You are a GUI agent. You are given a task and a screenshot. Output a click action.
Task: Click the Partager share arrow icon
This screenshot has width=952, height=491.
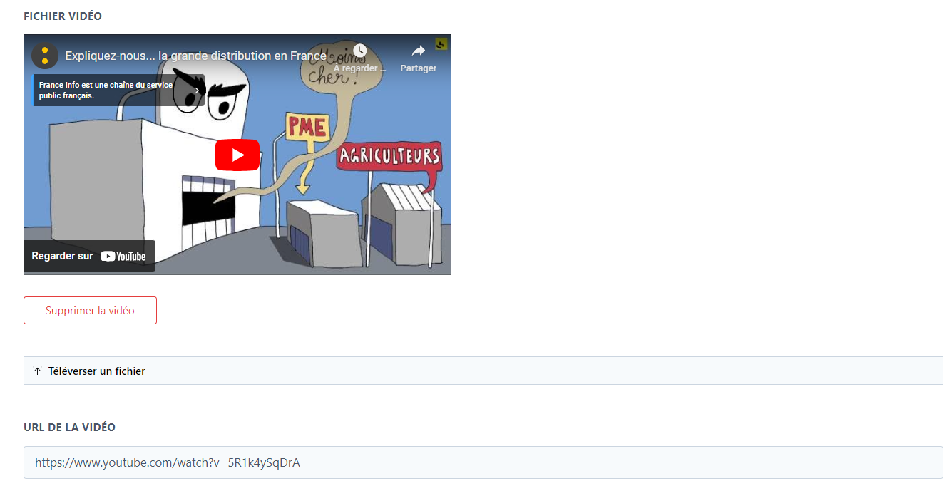coord(419,51)
